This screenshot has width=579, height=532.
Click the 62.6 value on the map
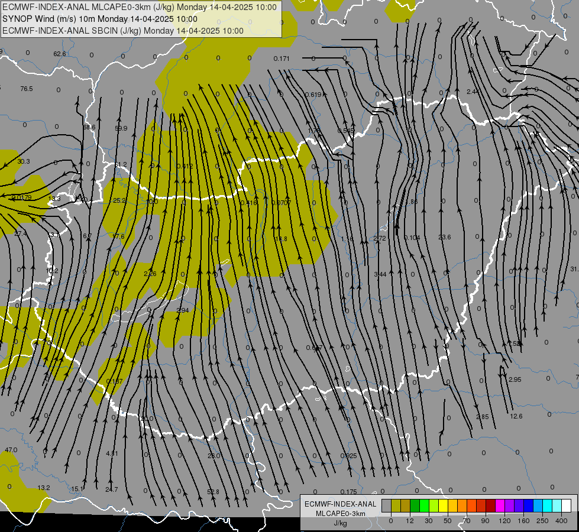(x=60, y=54)
